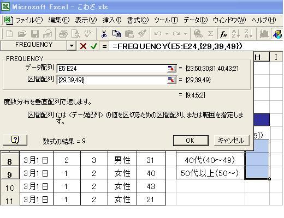The width and height of the screenshot is (284, 218).
Task: Click the 3月1日 cell in row 10
Action: [36, 186]
